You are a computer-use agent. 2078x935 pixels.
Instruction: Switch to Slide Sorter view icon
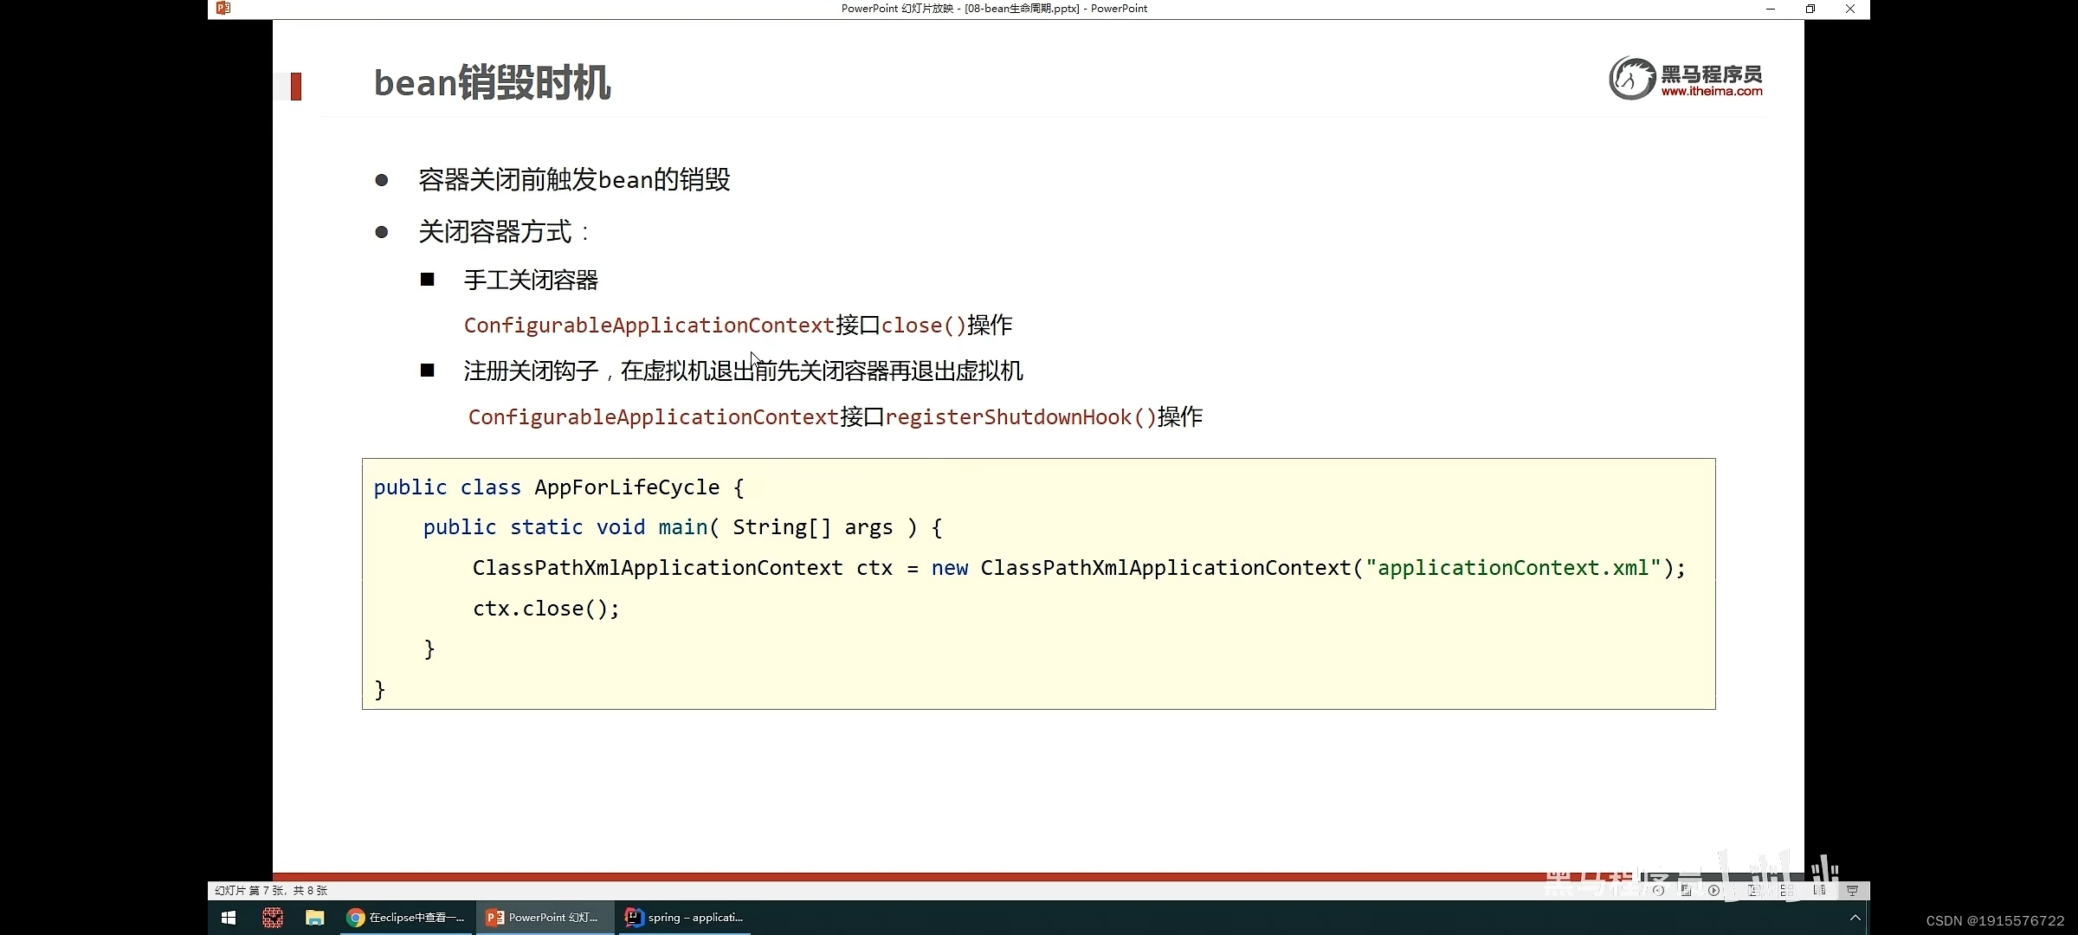click(x=1786, y=890)
